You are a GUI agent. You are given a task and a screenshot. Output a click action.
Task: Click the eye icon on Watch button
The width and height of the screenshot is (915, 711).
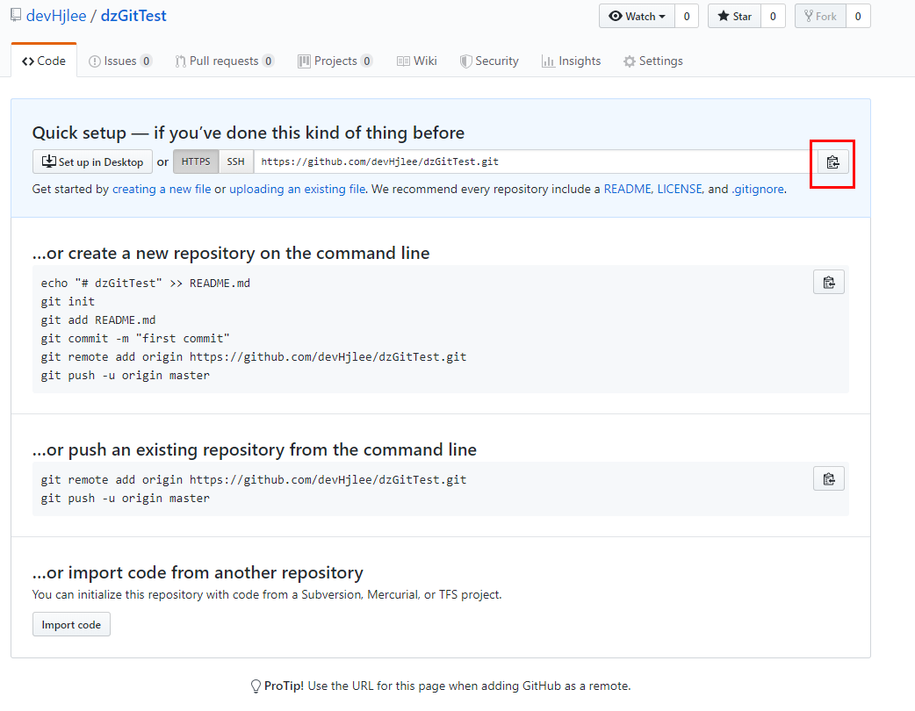pyautogui.click(x=615, y=17)
